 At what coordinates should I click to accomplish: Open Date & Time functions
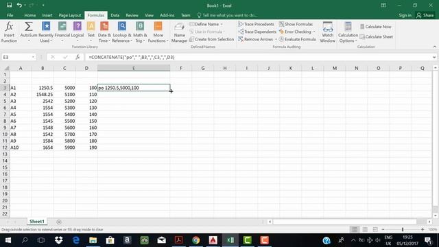(x=104, y=32)
